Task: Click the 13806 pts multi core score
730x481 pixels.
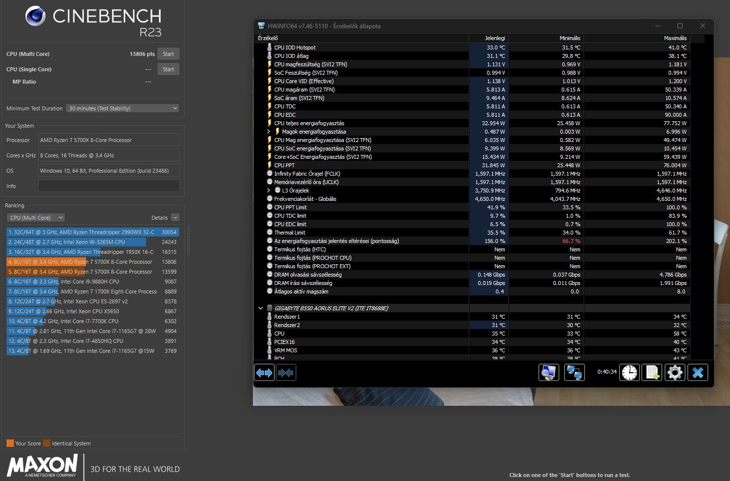Action: [142, 54]
